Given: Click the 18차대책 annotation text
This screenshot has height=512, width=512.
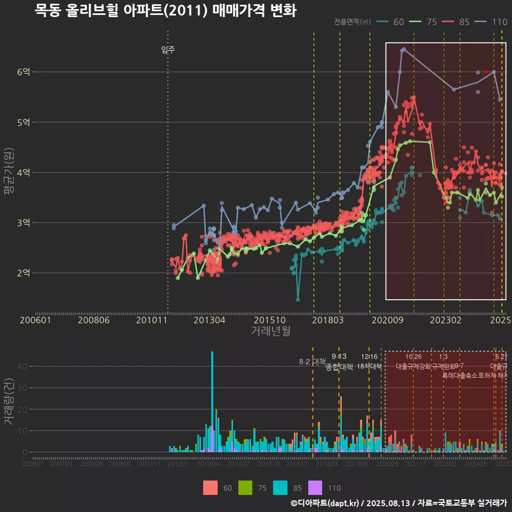Looking at the screenshot, I should click(x=369, y=366).
